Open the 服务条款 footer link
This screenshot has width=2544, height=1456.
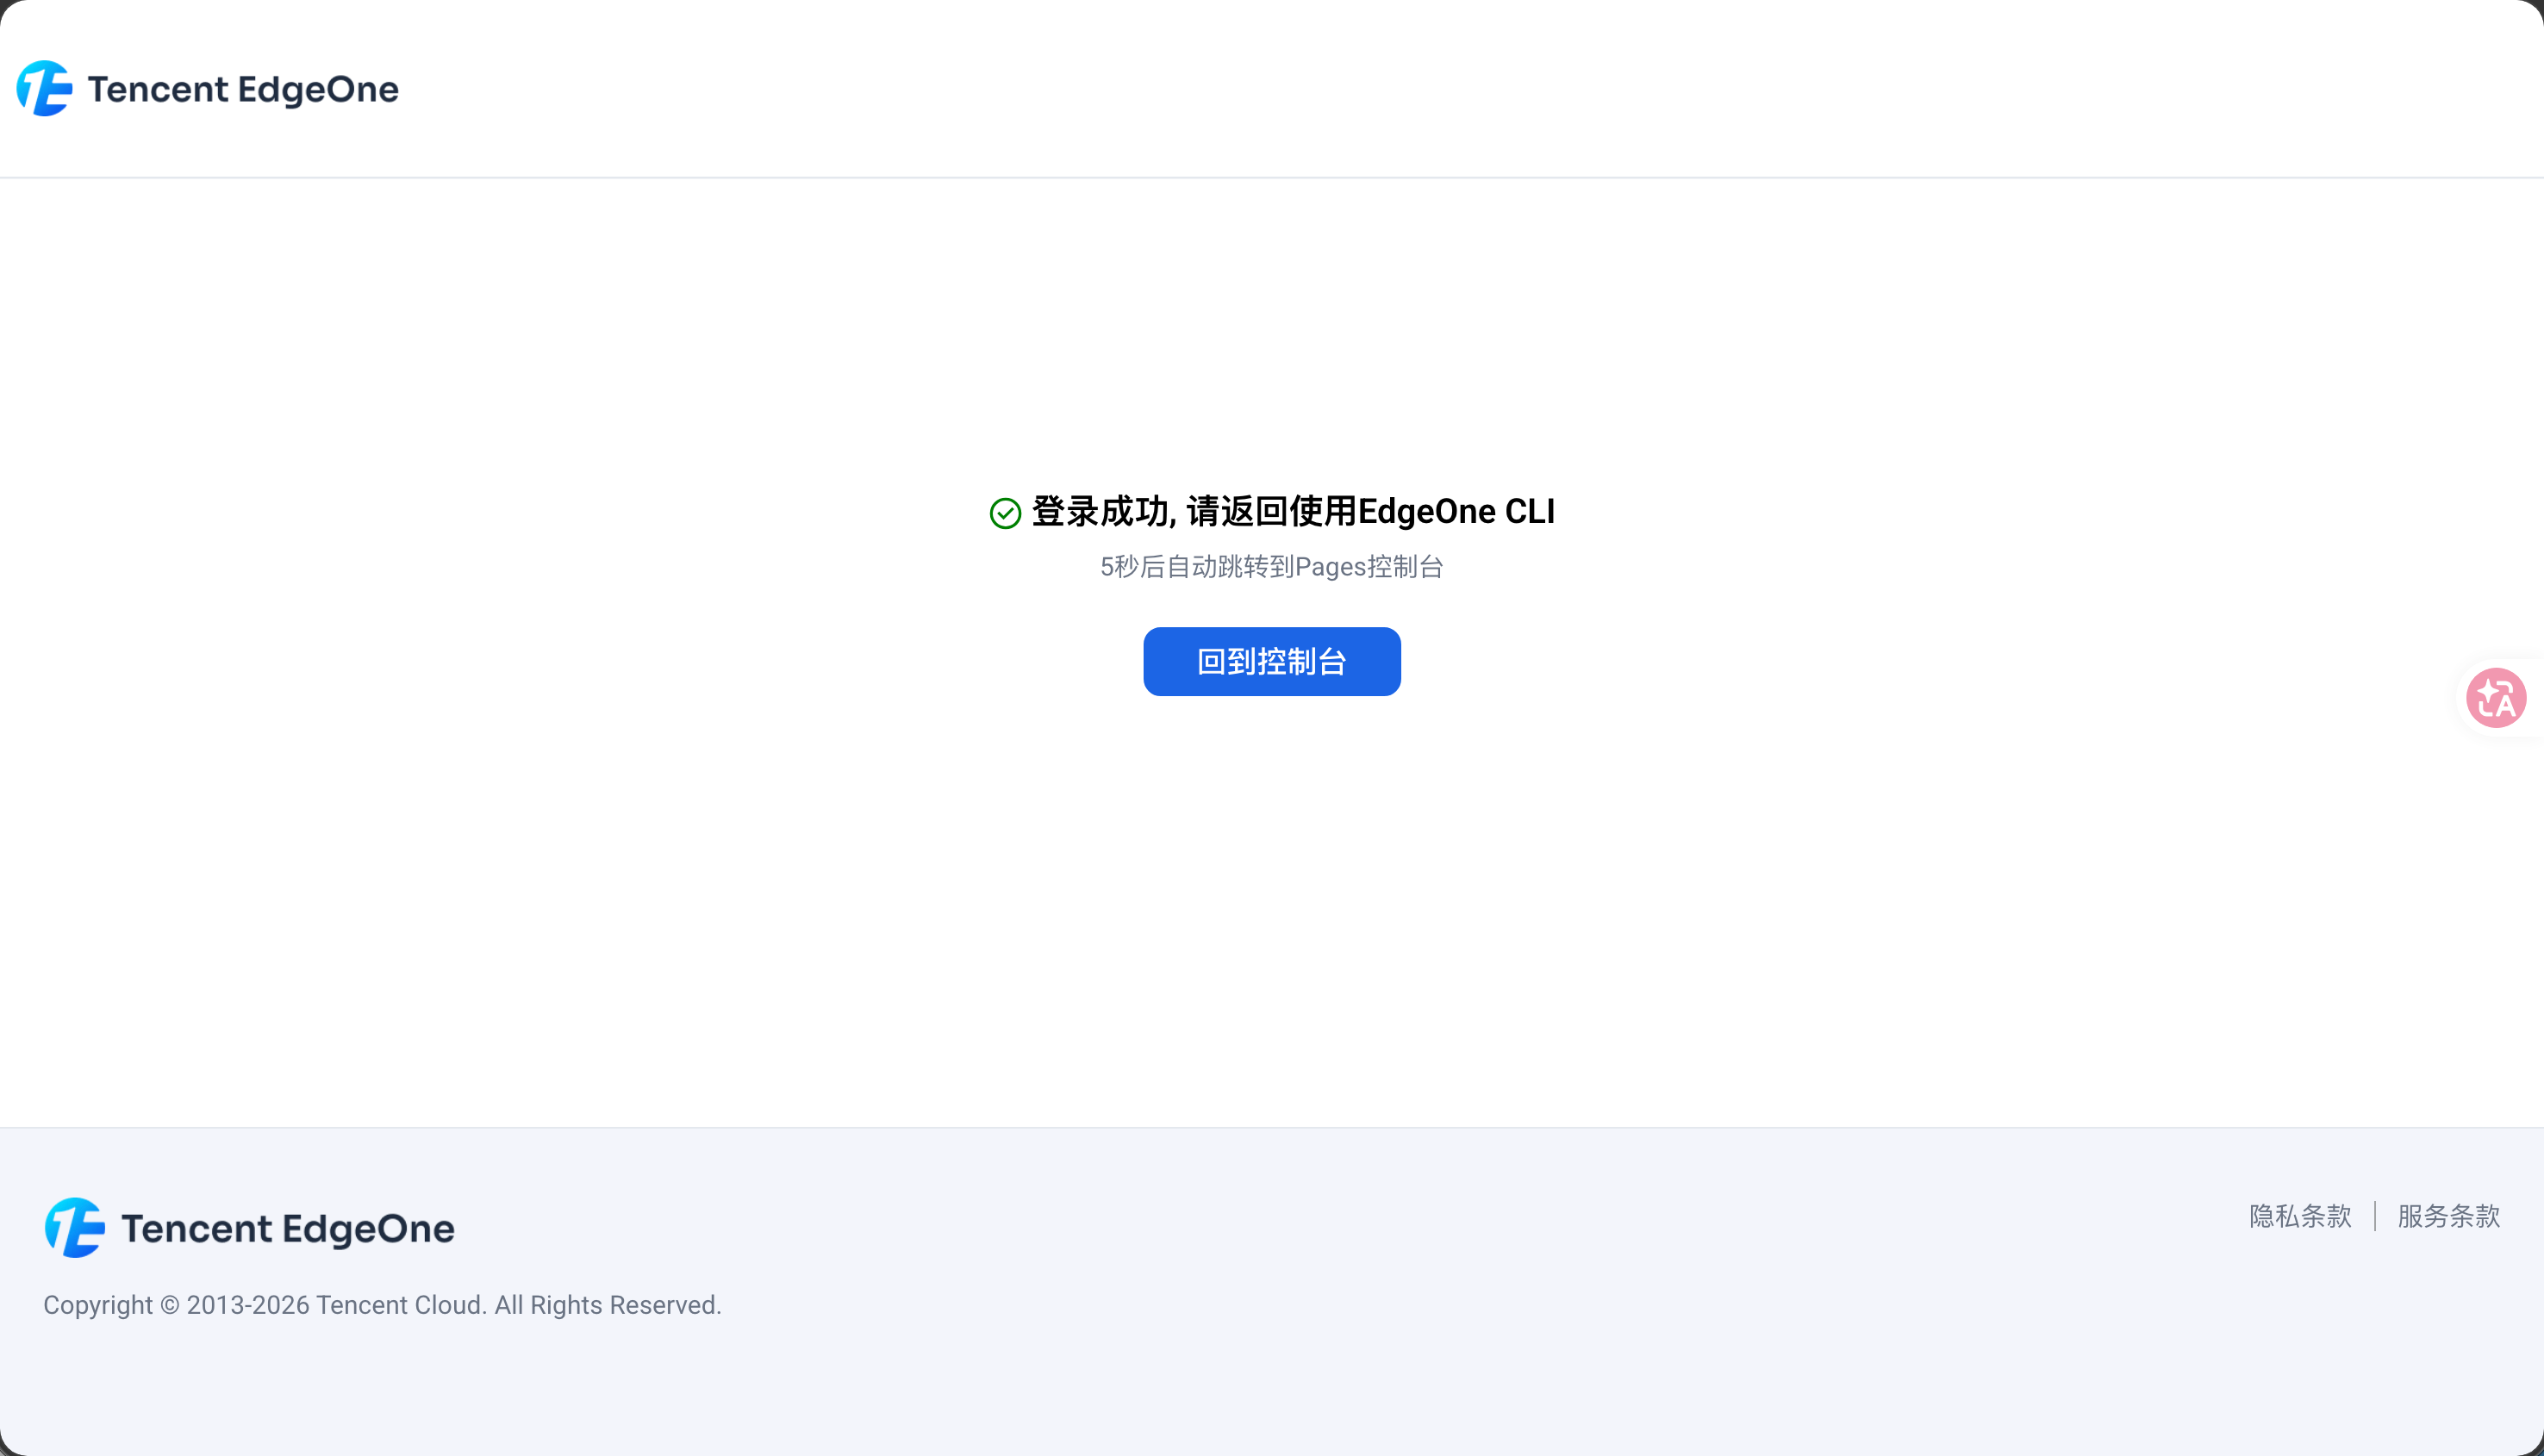pos(2449,1216)
